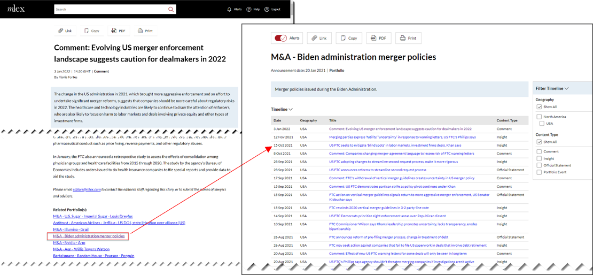
Task: Click Print button in article window
Action: [x=145, y=30]
